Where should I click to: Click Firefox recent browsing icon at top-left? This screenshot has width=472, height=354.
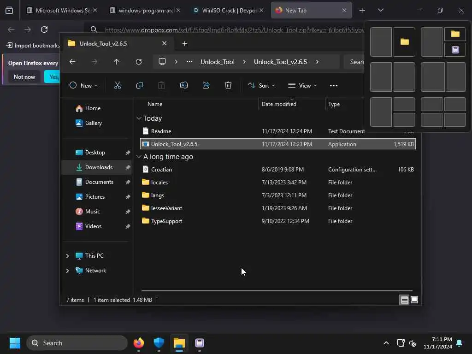coord(9,11)
